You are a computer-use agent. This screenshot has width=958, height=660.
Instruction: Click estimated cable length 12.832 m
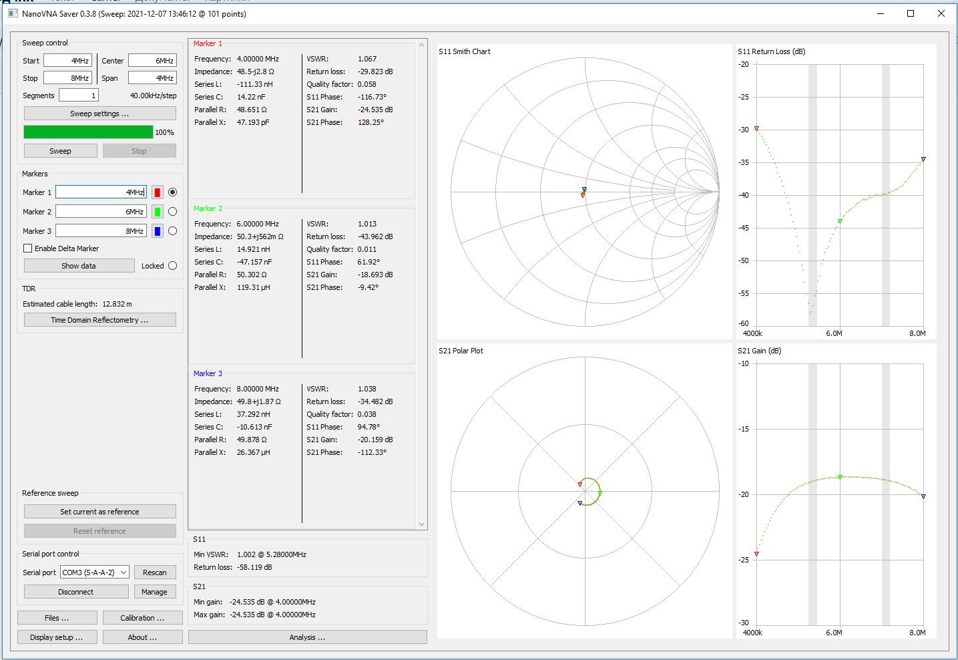point(117,304)
